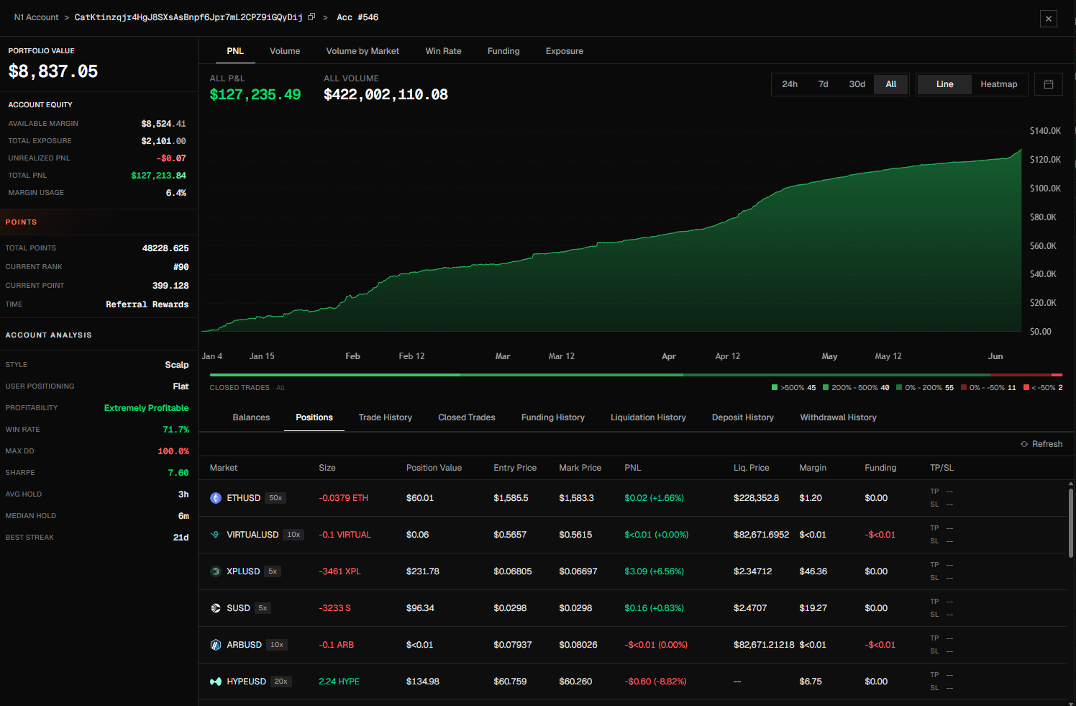Click the closed trades distribution bar

(636, 375)
